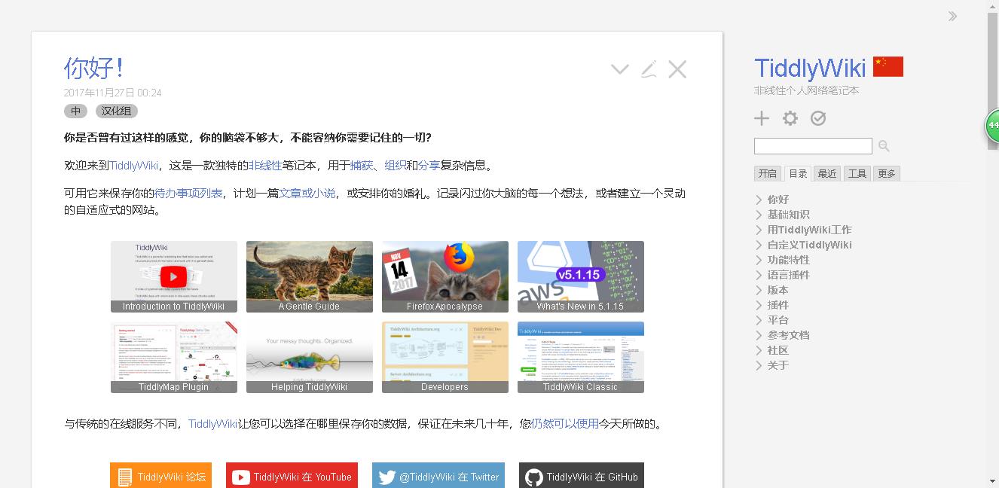Click the TiddlyWiki site title in sidebar
This screenshot has width=999, height=488.
pos(810,68)
